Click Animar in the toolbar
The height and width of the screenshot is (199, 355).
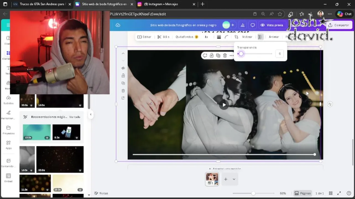click(x=274, y=37)
